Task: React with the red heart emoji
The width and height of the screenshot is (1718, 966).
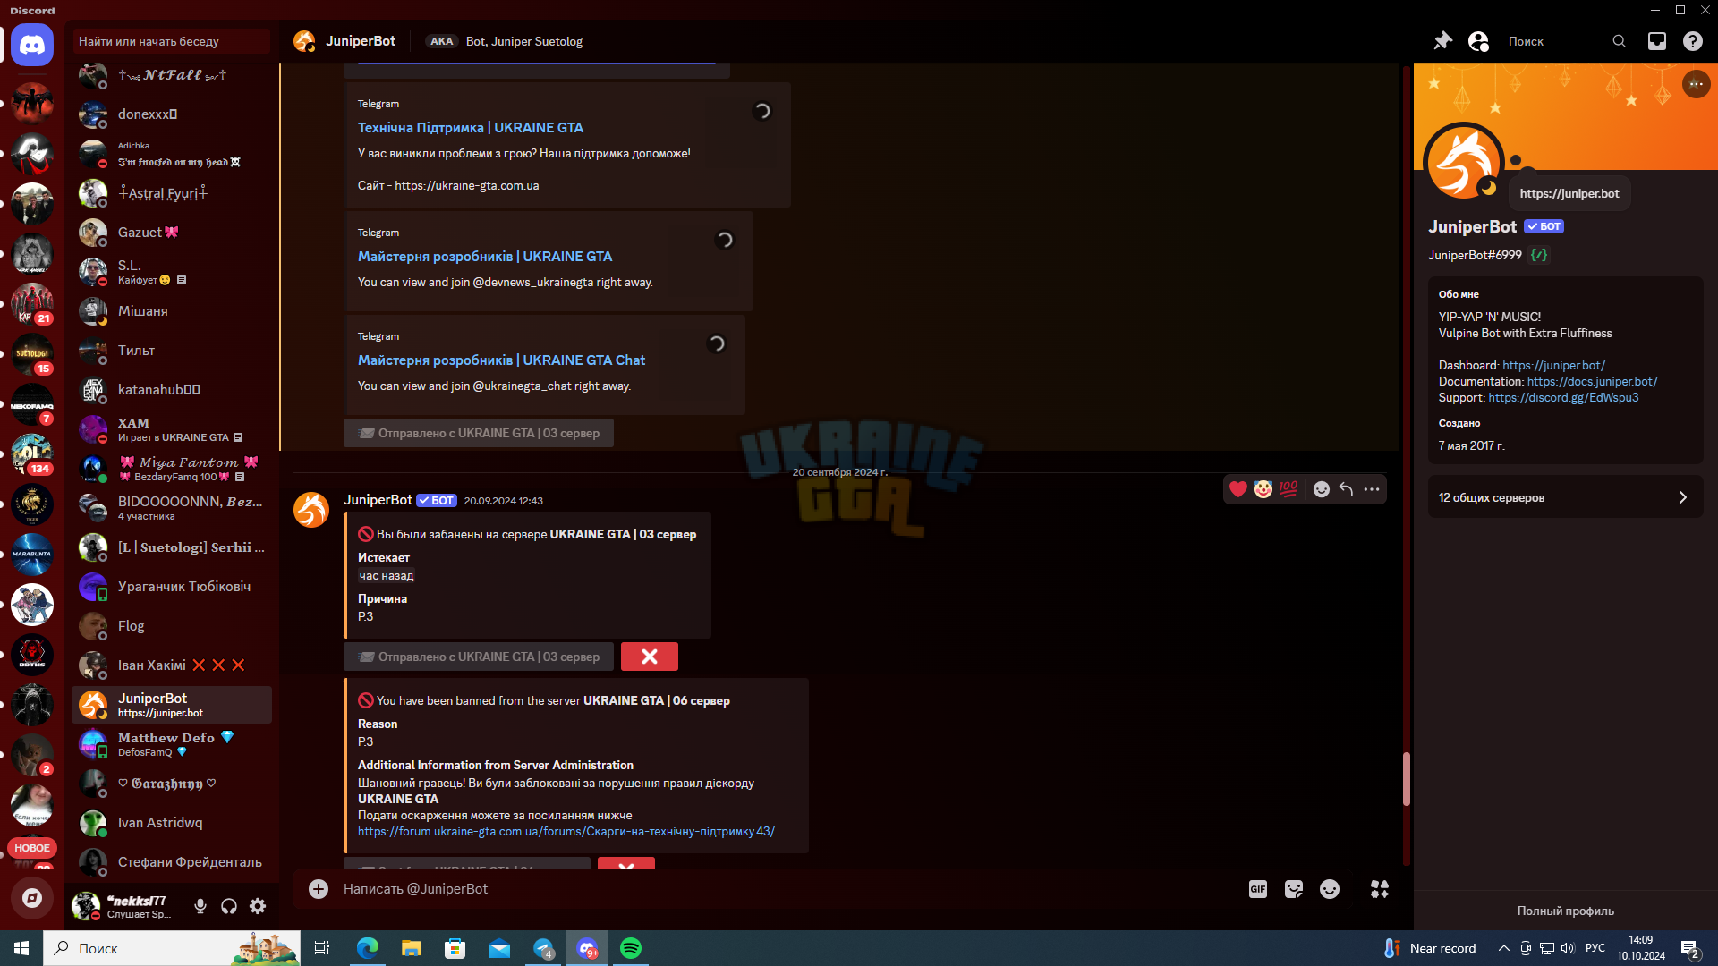Action: pyautogui.click(x=1238, y=489)
